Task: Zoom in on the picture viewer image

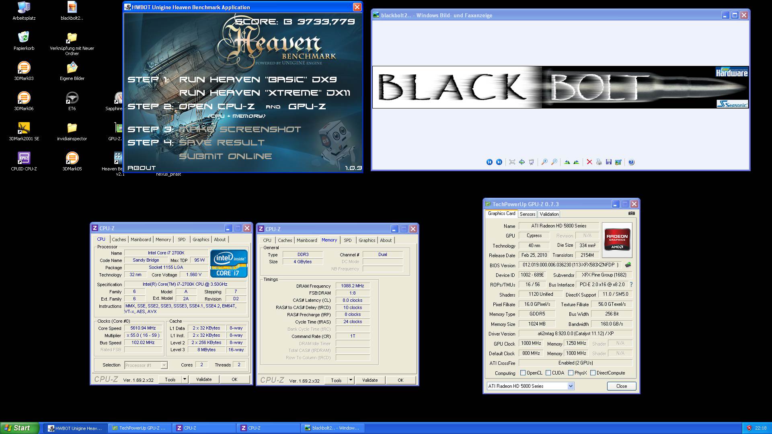Action: 544,162
